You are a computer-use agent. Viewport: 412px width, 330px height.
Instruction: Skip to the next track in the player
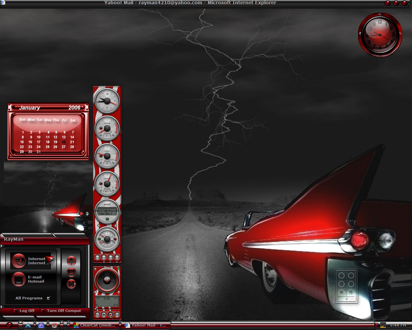pos(117,315)
